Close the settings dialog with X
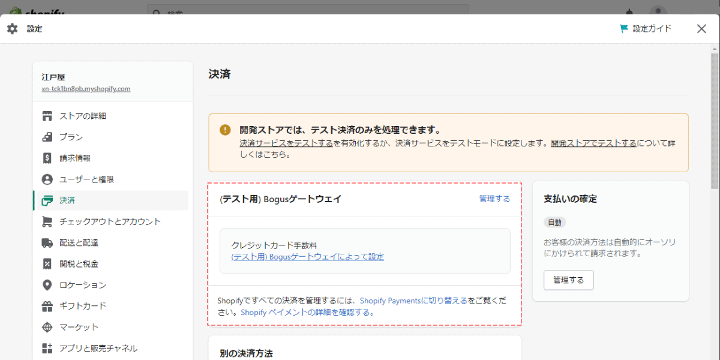 coord(701,29)
